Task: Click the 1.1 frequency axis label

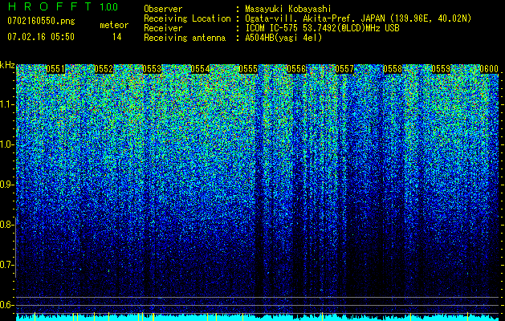Action: [x=6, y=104]
